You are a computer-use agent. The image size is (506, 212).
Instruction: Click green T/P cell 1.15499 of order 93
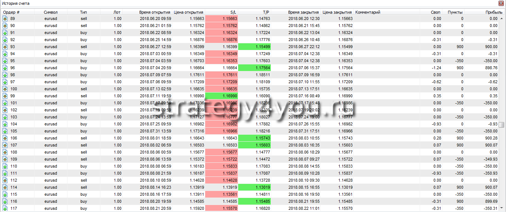point(254,47)
